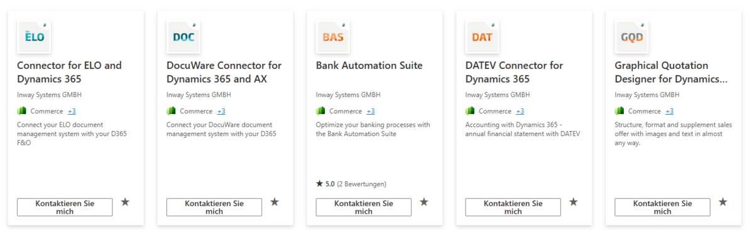Screen dimensions: 754x240
Task: Click Commerce label on Graphical Quotation card
Action: (x=644, y=112)
